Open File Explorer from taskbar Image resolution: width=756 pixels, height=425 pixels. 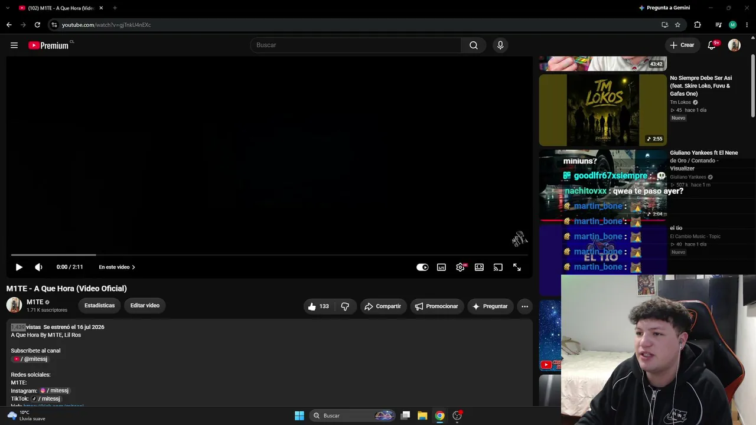tap(422, 416)
